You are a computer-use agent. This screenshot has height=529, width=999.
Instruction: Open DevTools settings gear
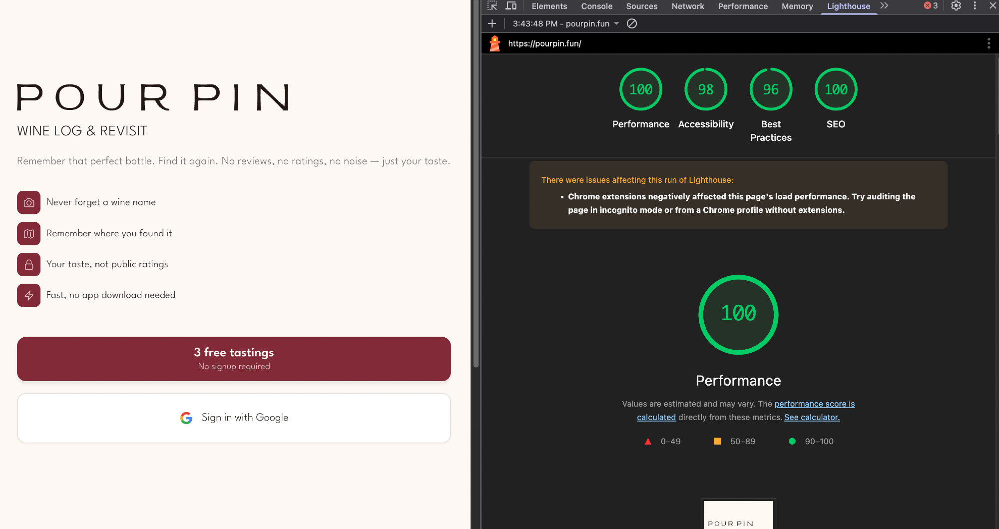[956, 6]
